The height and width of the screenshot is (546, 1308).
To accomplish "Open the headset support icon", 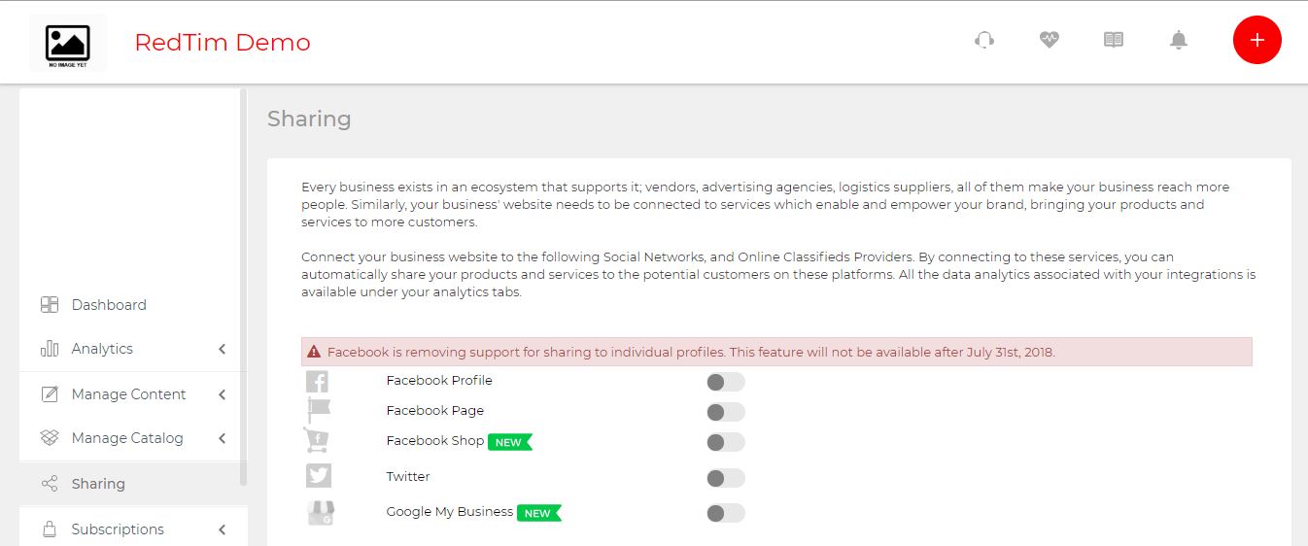I will [x=984, y=40].
